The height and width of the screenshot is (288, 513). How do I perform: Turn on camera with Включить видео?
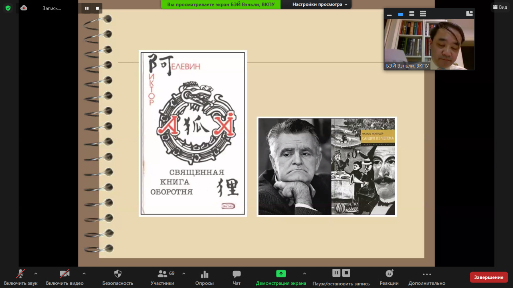[65, 274]
